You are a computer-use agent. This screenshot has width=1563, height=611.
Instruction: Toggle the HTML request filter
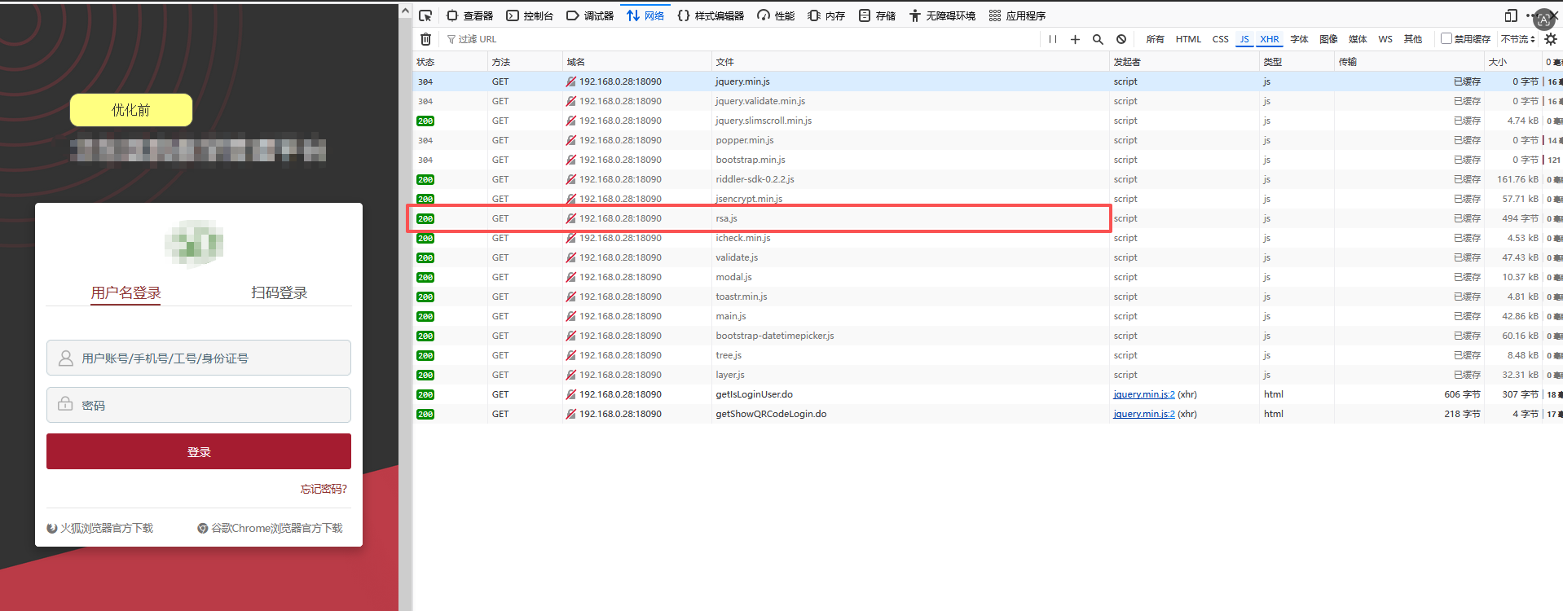[1188, 39]
